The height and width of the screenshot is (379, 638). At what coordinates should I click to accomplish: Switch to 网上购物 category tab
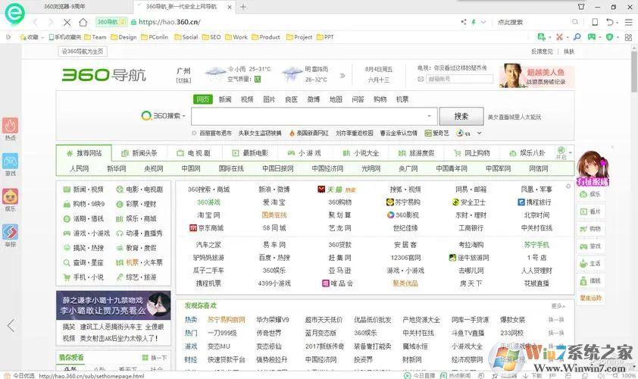[472, 153]
